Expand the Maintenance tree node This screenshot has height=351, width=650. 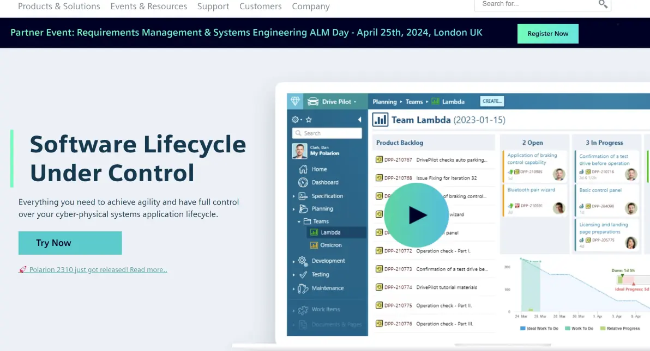tap(294, 288)
